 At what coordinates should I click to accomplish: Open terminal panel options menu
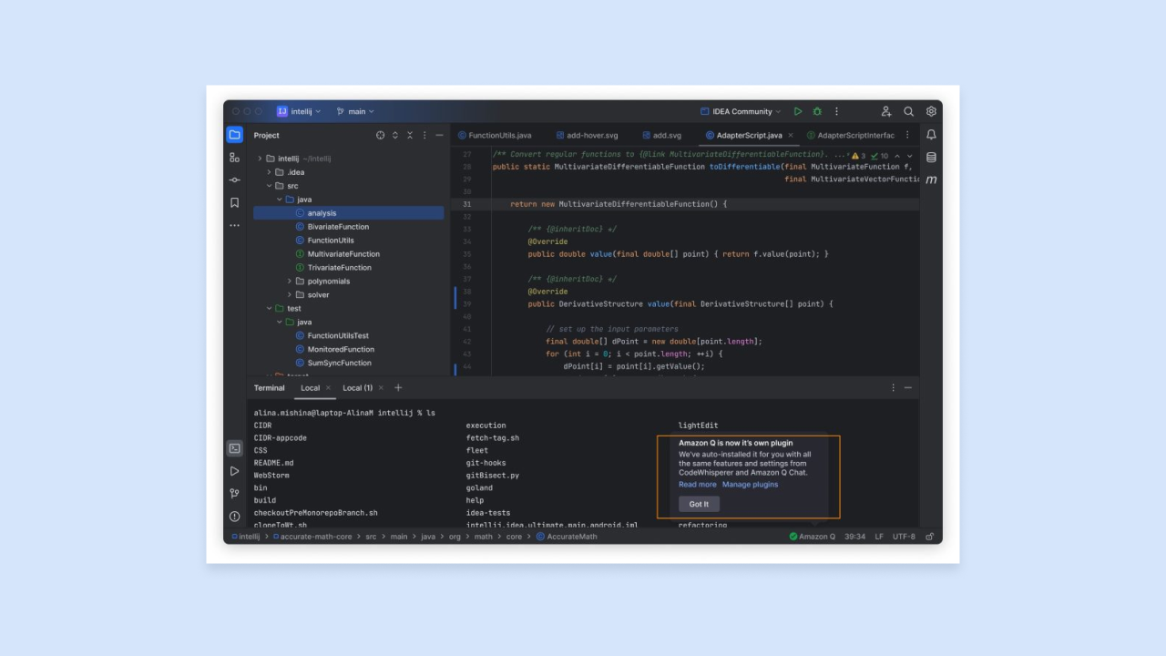click(x=893, y=388)
